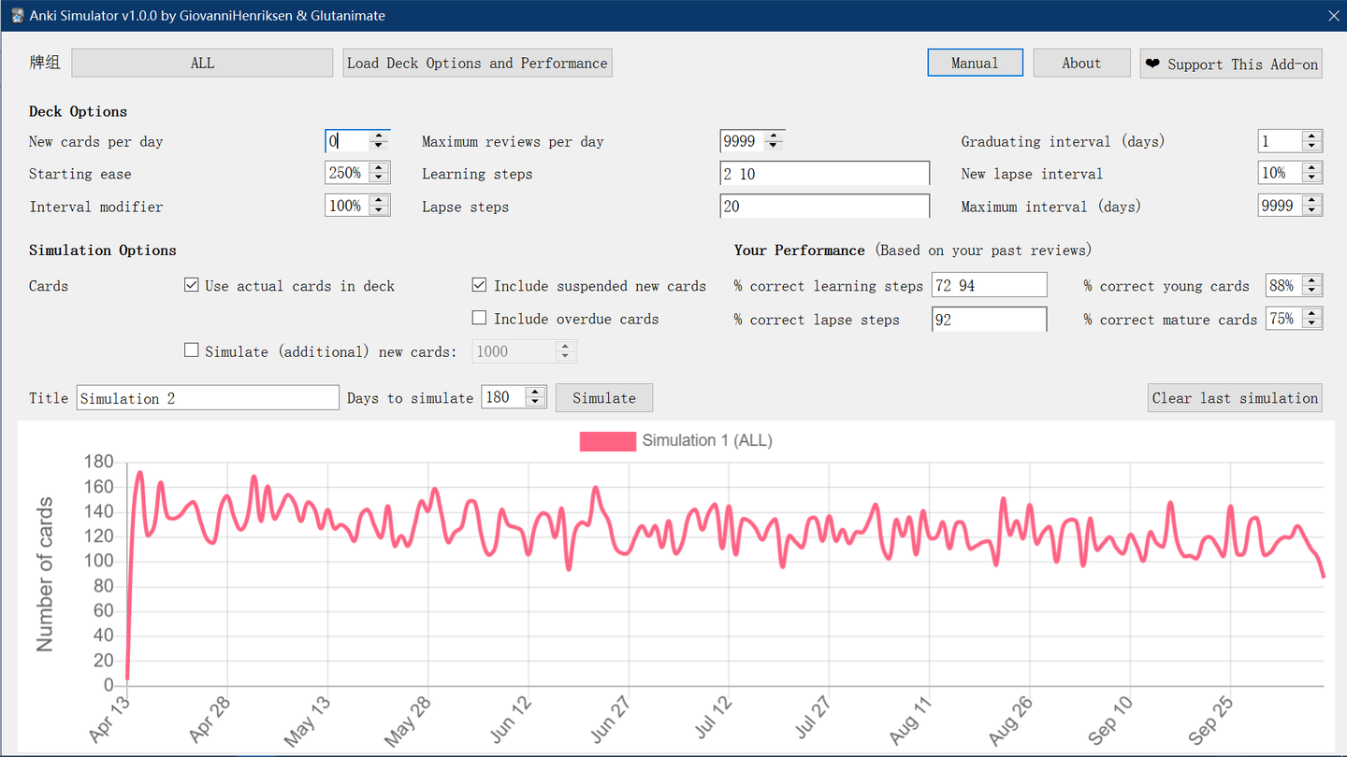The height and width of the screenshot is (757, 1347).
Task: Uncheck Include suspended new cards
Action: pos(479,285)
